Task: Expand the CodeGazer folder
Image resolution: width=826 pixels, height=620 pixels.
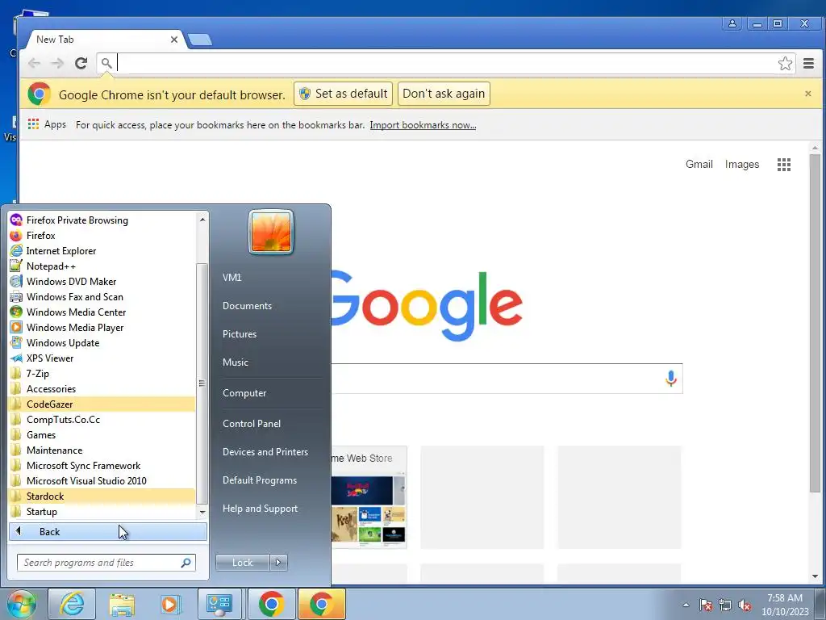Action: click(x=101, y=404)
